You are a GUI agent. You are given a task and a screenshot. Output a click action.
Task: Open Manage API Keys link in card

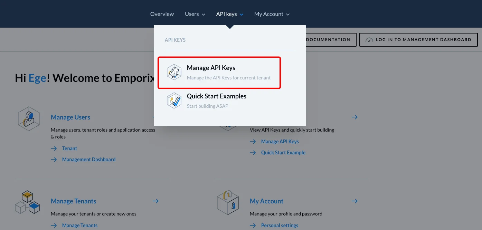coord(280,142)
